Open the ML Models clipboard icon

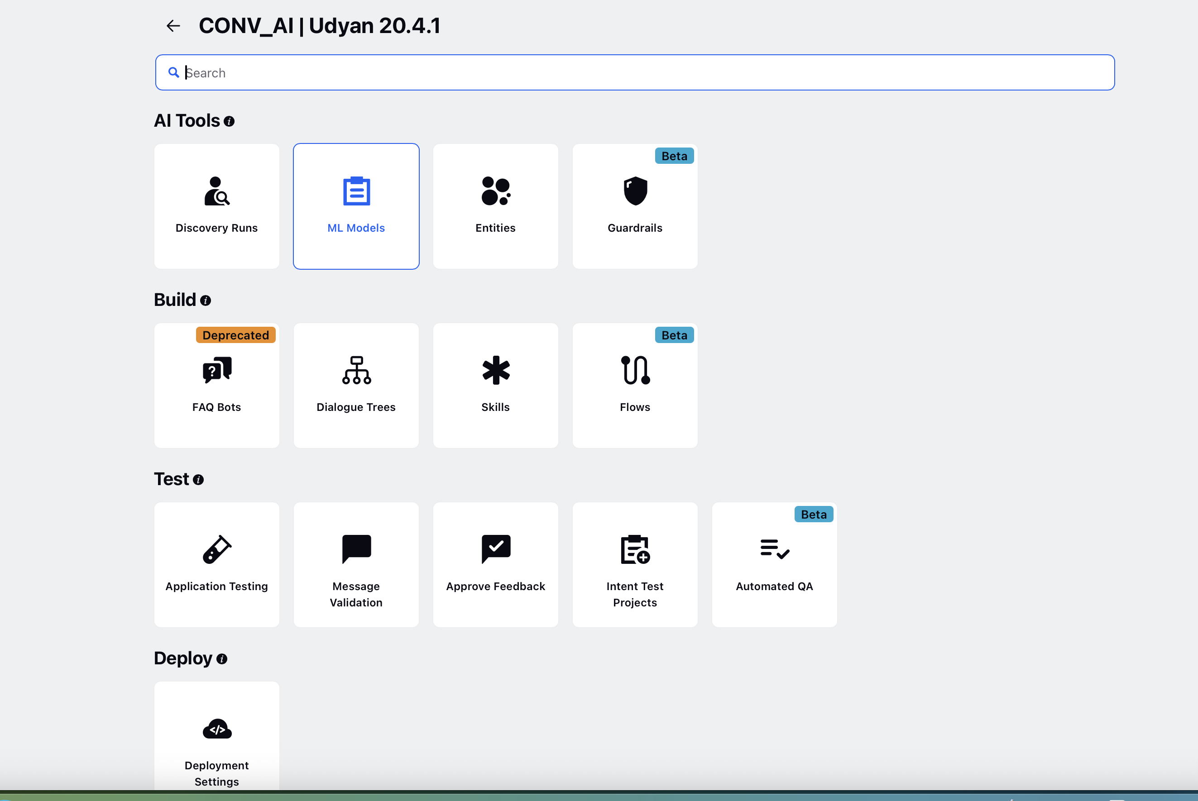[x=356, y=191]
